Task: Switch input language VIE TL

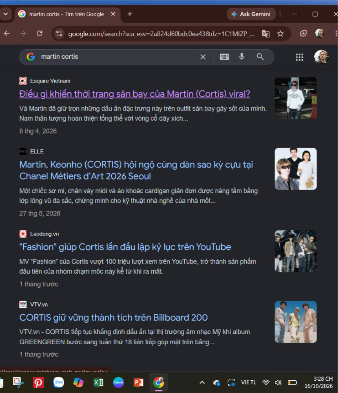Action: [249, 383]
